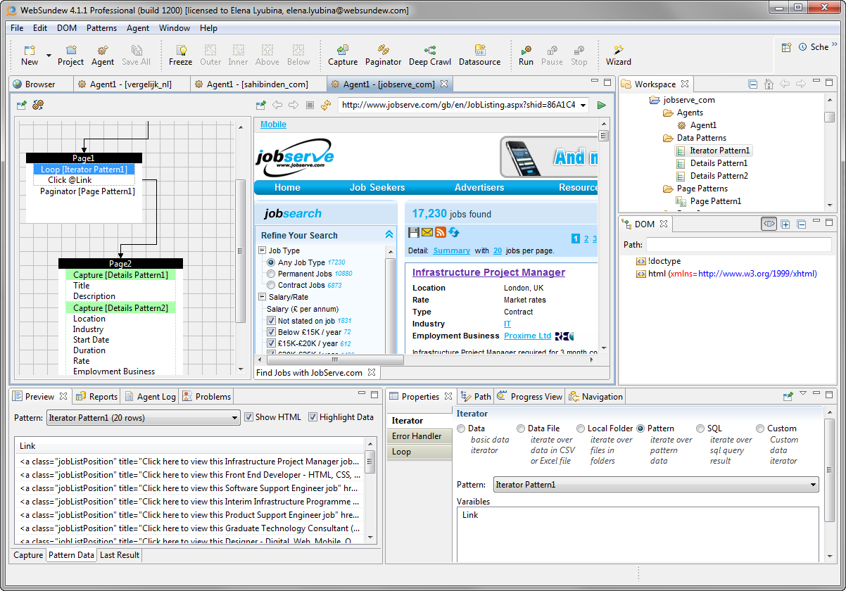Click the browser forward arrow icon

[x=293, y=105]
